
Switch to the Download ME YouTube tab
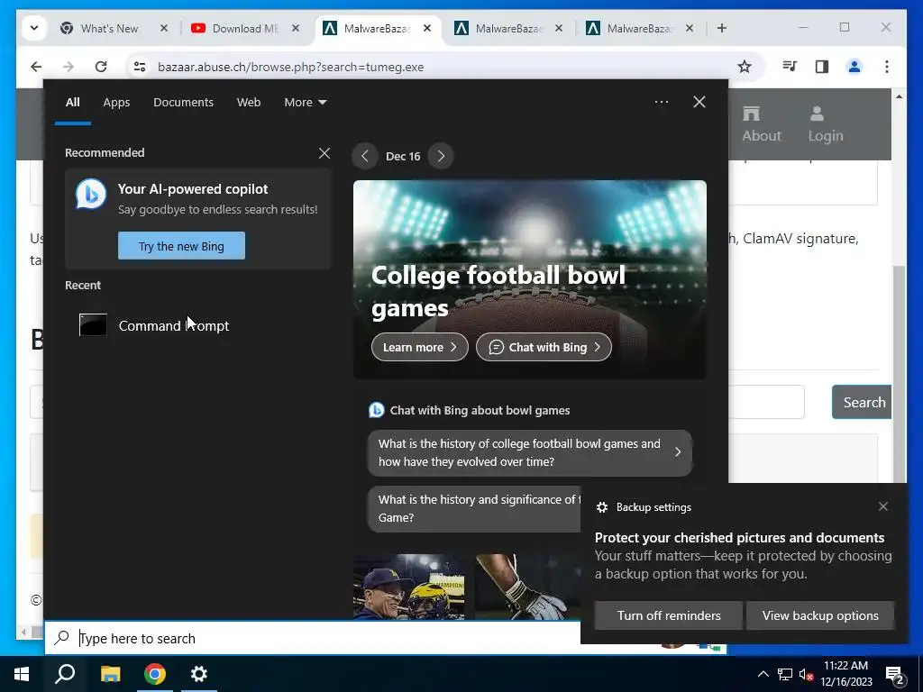coord(245,28)
